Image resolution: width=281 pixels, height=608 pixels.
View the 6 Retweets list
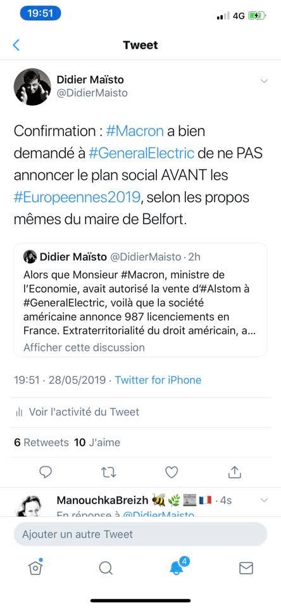point(42,443)
